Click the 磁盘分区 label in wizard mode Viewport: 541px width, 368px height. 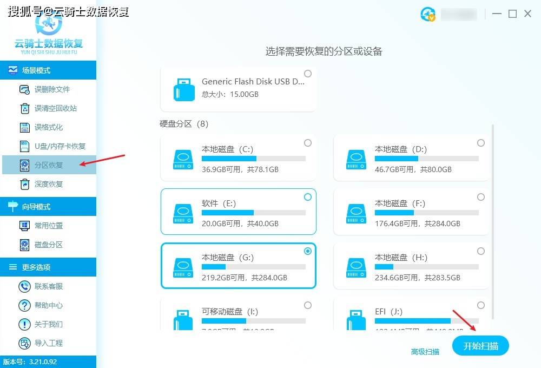49,245
